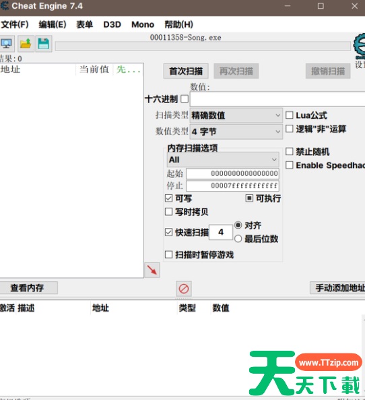The width and height of the screenshot is (365, 400).
Task: Open Cheat Engine settings gear logo
Action: point(359,47)
